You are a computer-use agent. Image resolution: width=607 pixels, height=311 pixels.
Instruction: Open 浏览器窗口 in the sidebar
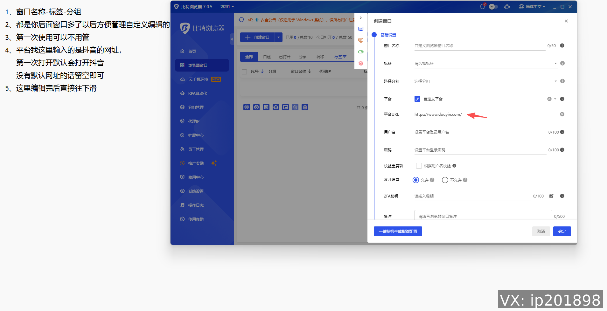(202, 65)
